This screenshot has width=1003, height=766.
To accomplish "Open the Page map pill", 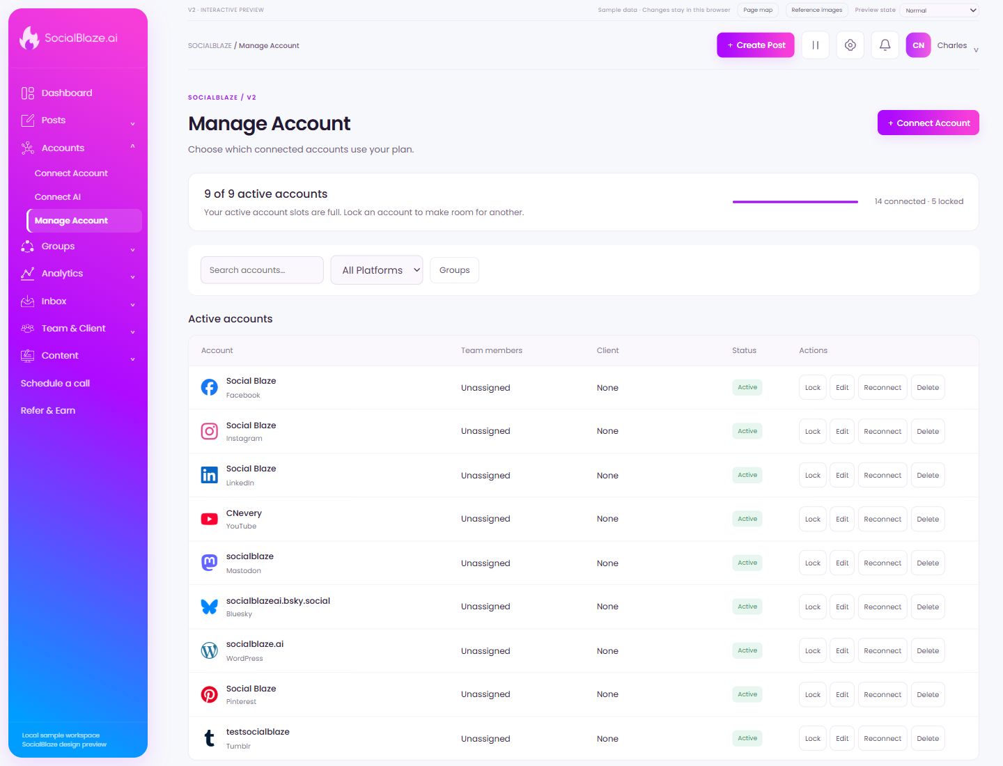I will pyautogui.click(x=758, y=10).
